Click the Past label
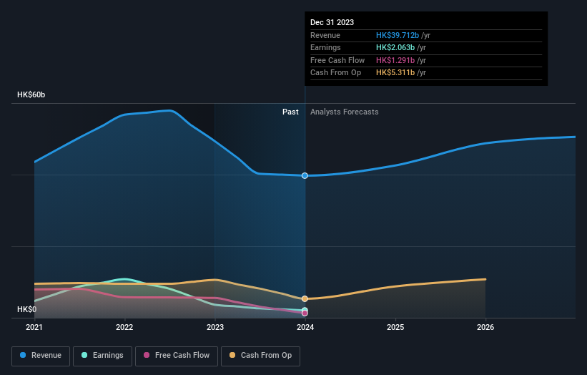Screen dimensions: 587x375 pyautogui.click(x=290, y=112)
